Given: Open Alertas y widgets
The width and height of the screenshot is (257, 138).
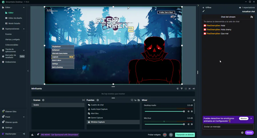Looking at the screenshot, I should (x=13, y=39).
